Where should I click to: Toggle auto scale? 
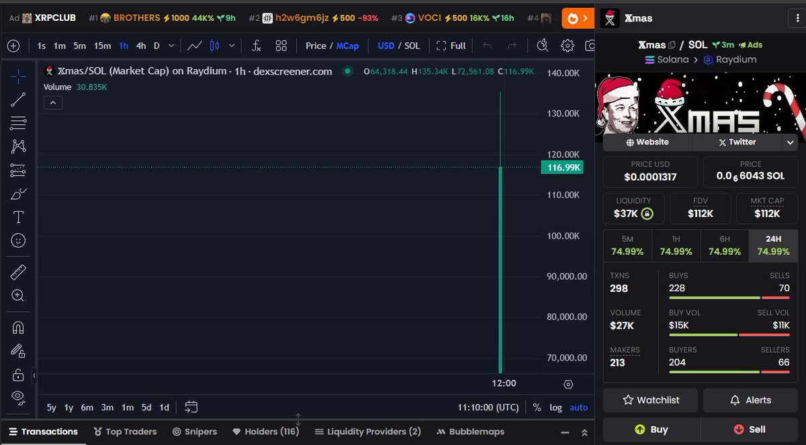[x=578, y=407]
